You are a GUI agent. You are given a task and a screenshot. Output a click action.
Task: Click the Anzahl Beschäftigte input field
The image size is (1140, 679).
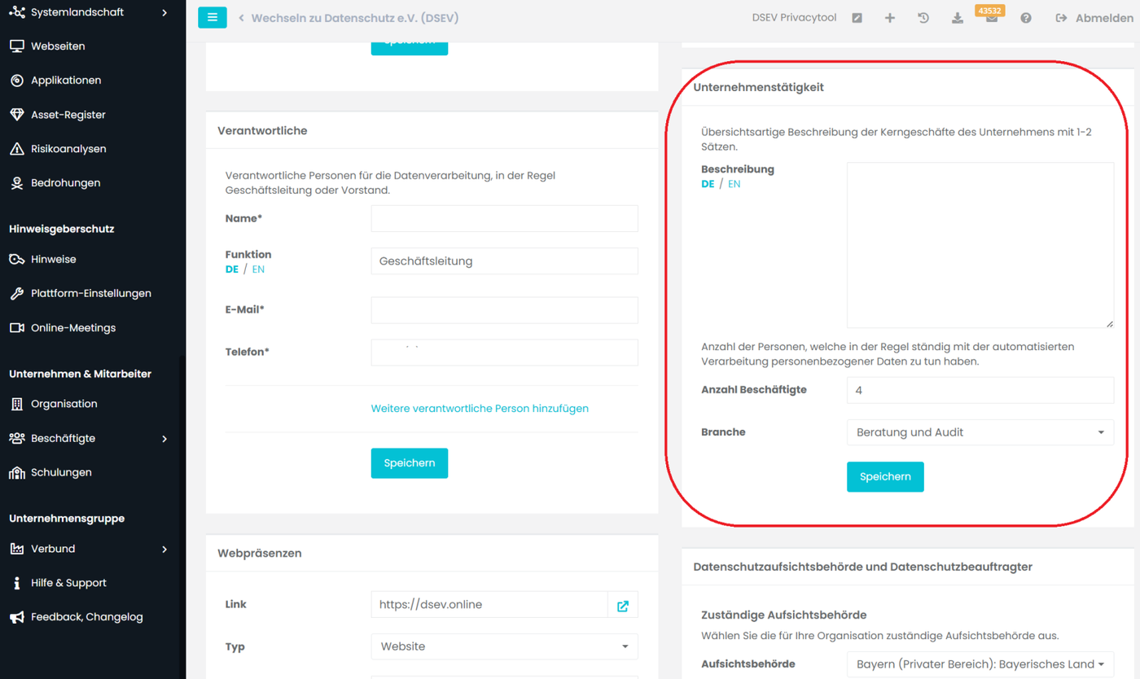click(980, 390)
